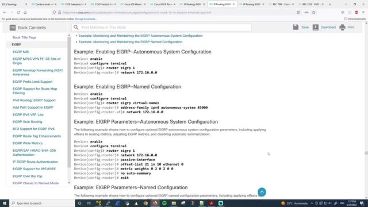Click the Print printer icon
The image size is (368, 207).
(x=343, y=27)
